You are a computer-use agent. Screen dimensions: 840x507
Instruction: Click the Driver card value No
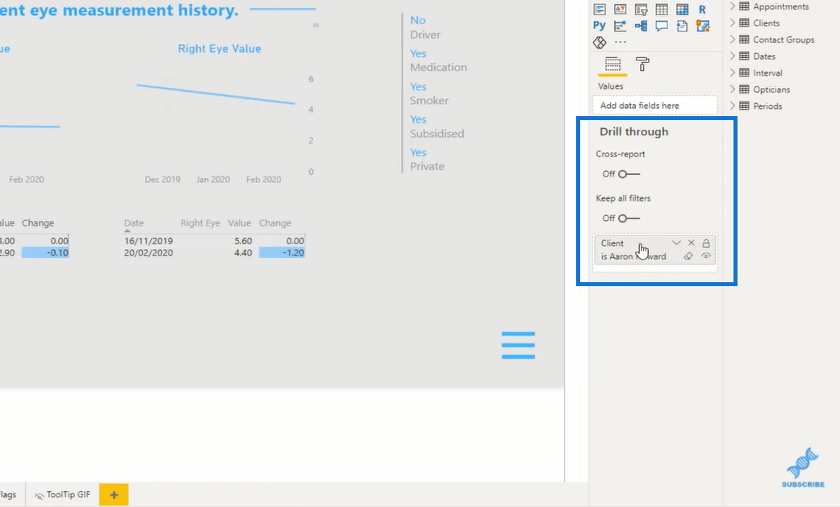[x=418, y=20]
